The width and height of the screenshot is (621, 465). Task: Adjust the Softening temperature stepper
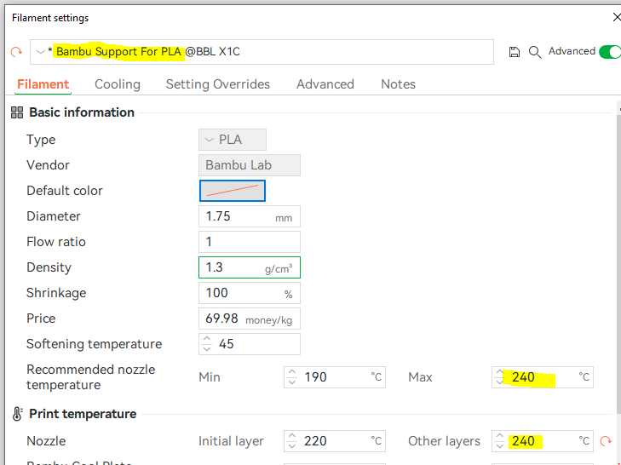tap(207, 344)
